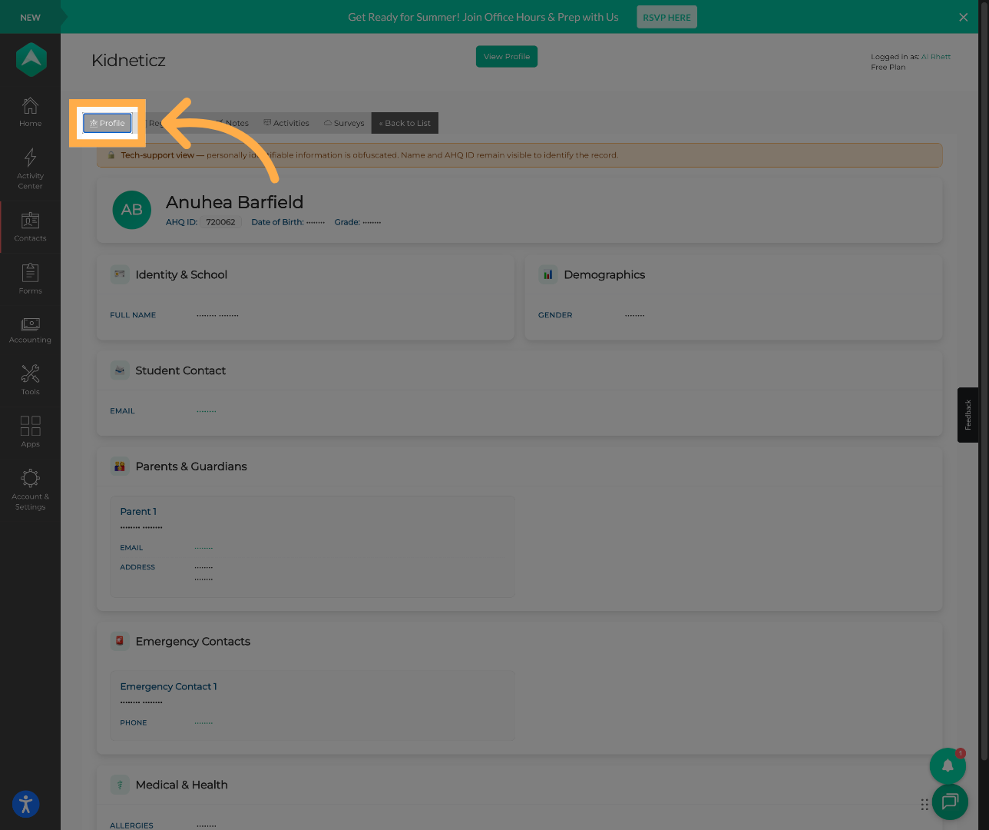989x830 pixels.
Task: Click the lock icon in tech-support notice
Action: pos(111,155)
